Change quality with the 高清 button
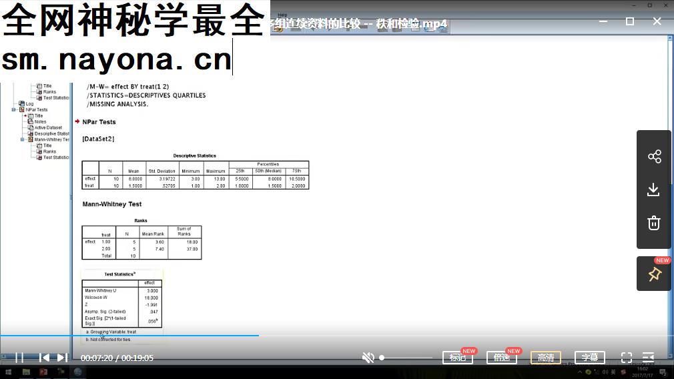Screen dimensions: 674x379 click(545, 358)
